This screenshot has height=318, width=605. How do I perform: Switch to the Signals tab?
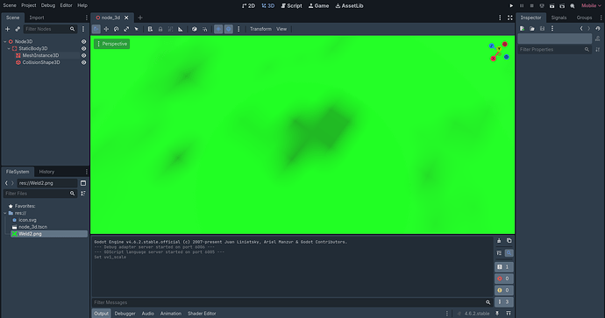tap(559, 18)
